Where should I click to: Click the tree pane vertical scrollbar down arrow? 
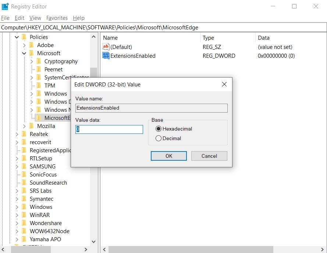click(x=93, y=242)
